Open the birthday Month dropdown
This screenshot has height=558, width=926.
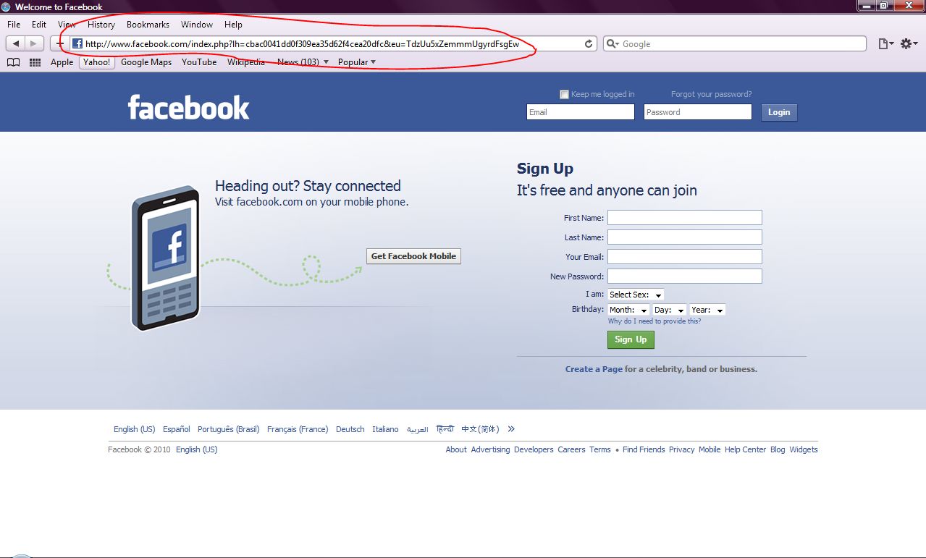click(628, 310)
